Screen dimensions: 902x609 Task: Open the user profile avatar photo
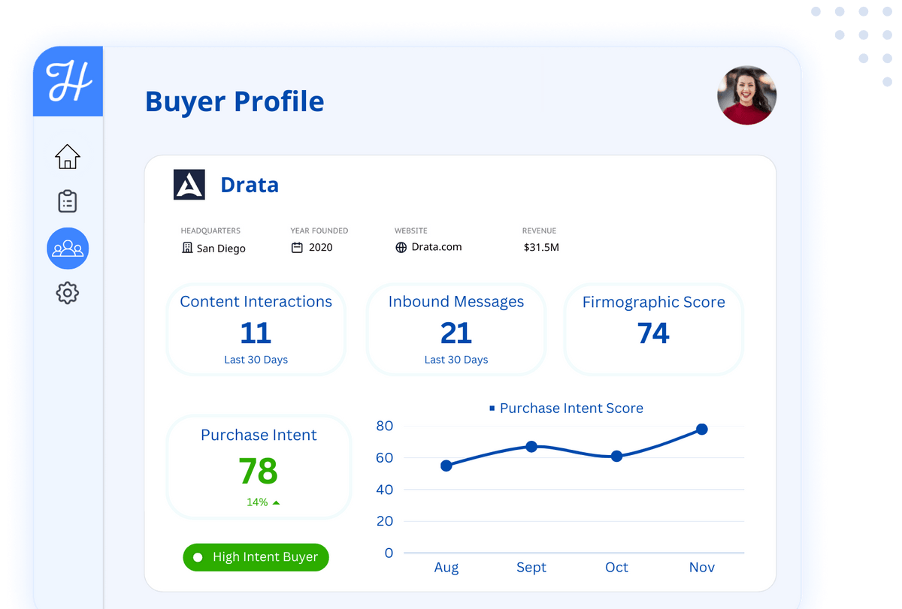pyautogui.click(x=746, y=95)
